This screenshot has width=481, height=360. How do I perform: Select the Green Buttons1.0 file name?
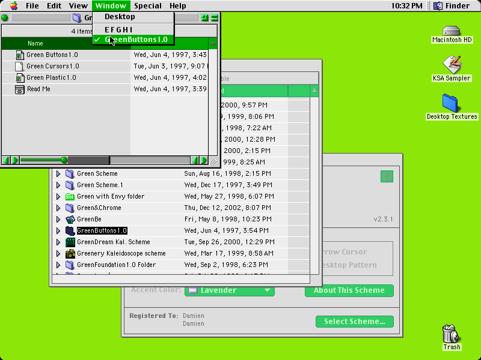tap(52, 55)
